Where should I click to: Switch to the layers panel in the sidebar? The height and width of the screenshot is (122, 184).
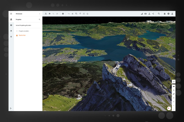11,31
